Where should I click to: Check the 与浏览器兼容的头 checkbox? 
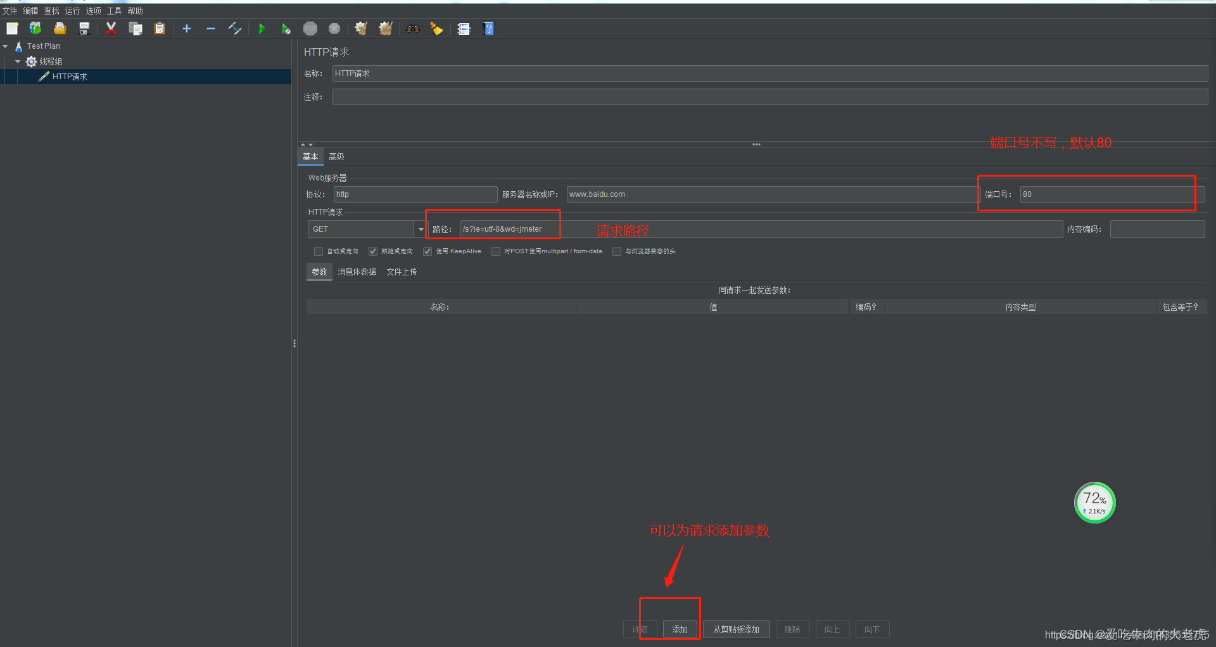click(617, 251)
